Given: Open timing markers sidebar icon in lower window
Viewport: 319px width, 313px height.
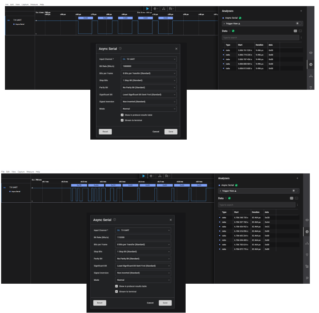Looking at the screenshot, I should (x=307, y=255).
